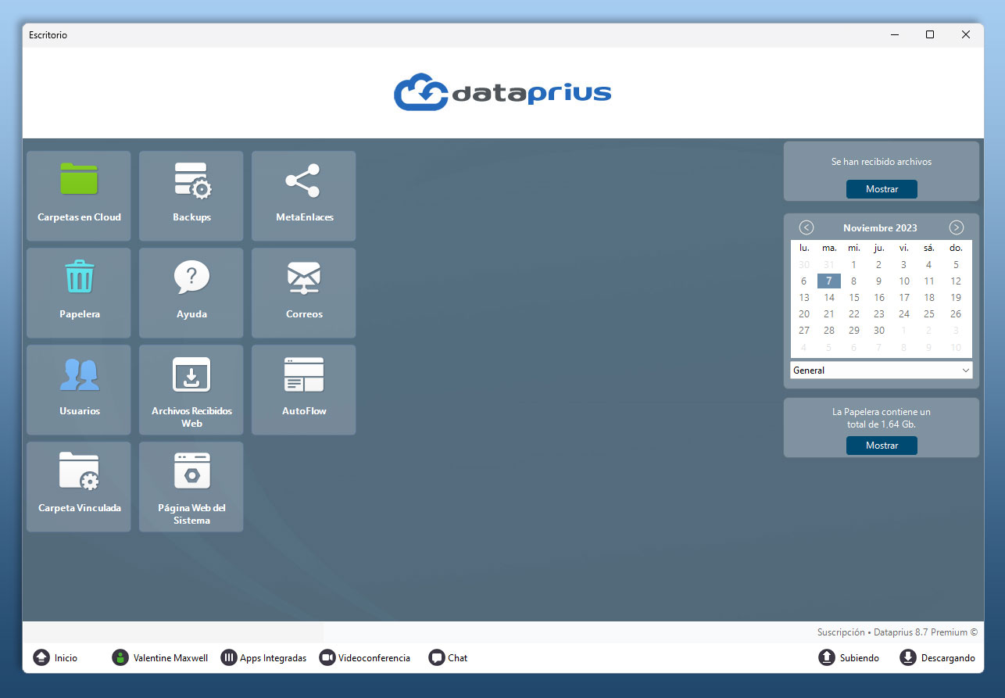Select November 1 in the calendar
1005x698 pixels.
(x=854, y=265)
